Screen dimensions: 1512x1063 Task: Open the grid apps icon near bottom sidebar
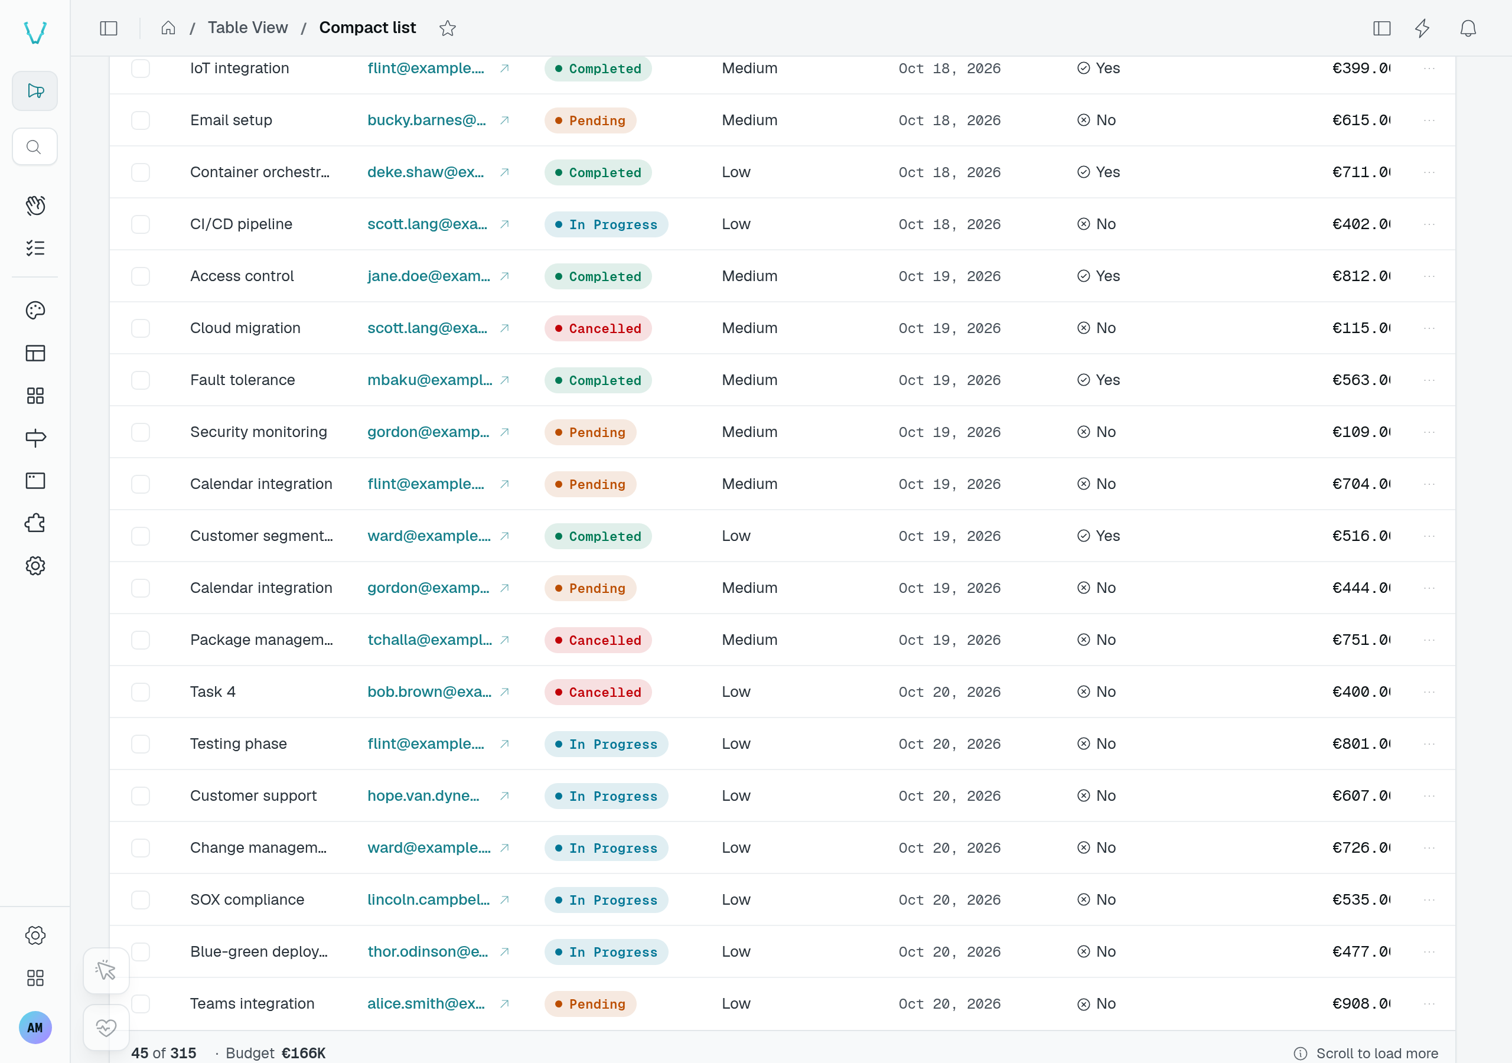coord(35,977)
